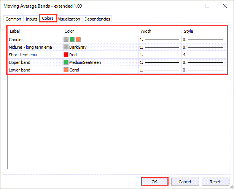Open the Visualization tab
Viewport: 234px width, 189px height.
pos(69,19)
